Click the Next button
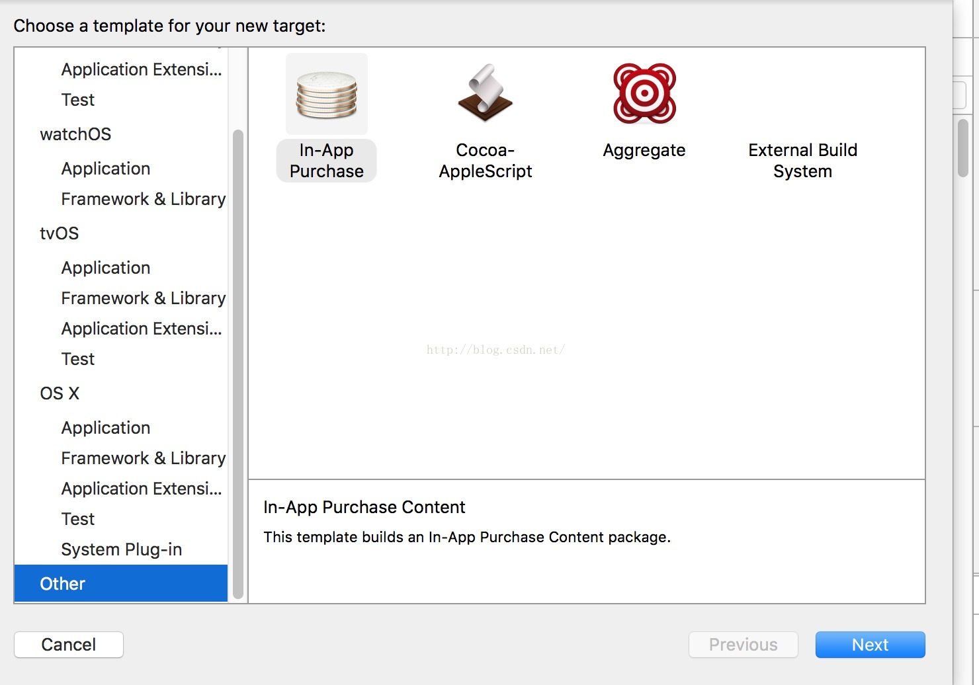 click(871, 645)
